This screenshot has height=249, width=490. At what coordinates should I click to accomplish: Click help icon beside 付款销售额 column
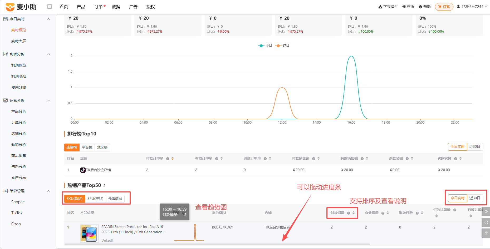click(313, 159)
